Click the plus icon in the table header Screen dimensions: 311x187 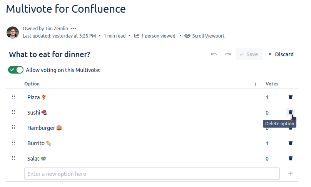pyautogui.click(x=256, y=84)
